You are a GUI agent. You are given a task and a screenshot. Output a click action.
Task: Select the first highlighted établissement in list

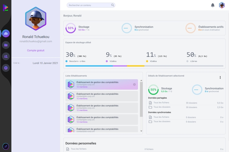point(102,84)
